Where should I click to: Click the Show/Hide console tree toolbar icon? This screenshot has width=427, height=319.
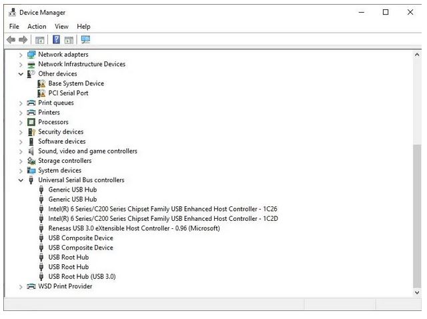[40, 40]
